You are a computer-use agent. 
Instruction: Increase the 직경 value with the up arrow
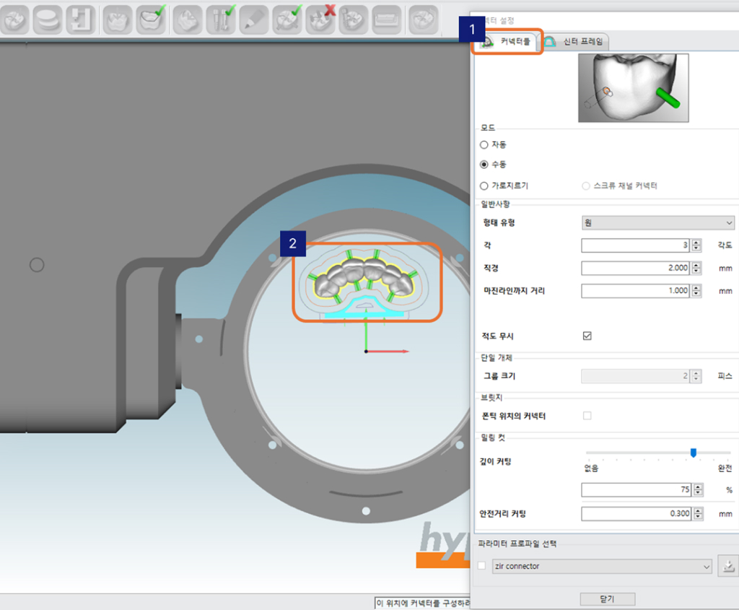696,264
